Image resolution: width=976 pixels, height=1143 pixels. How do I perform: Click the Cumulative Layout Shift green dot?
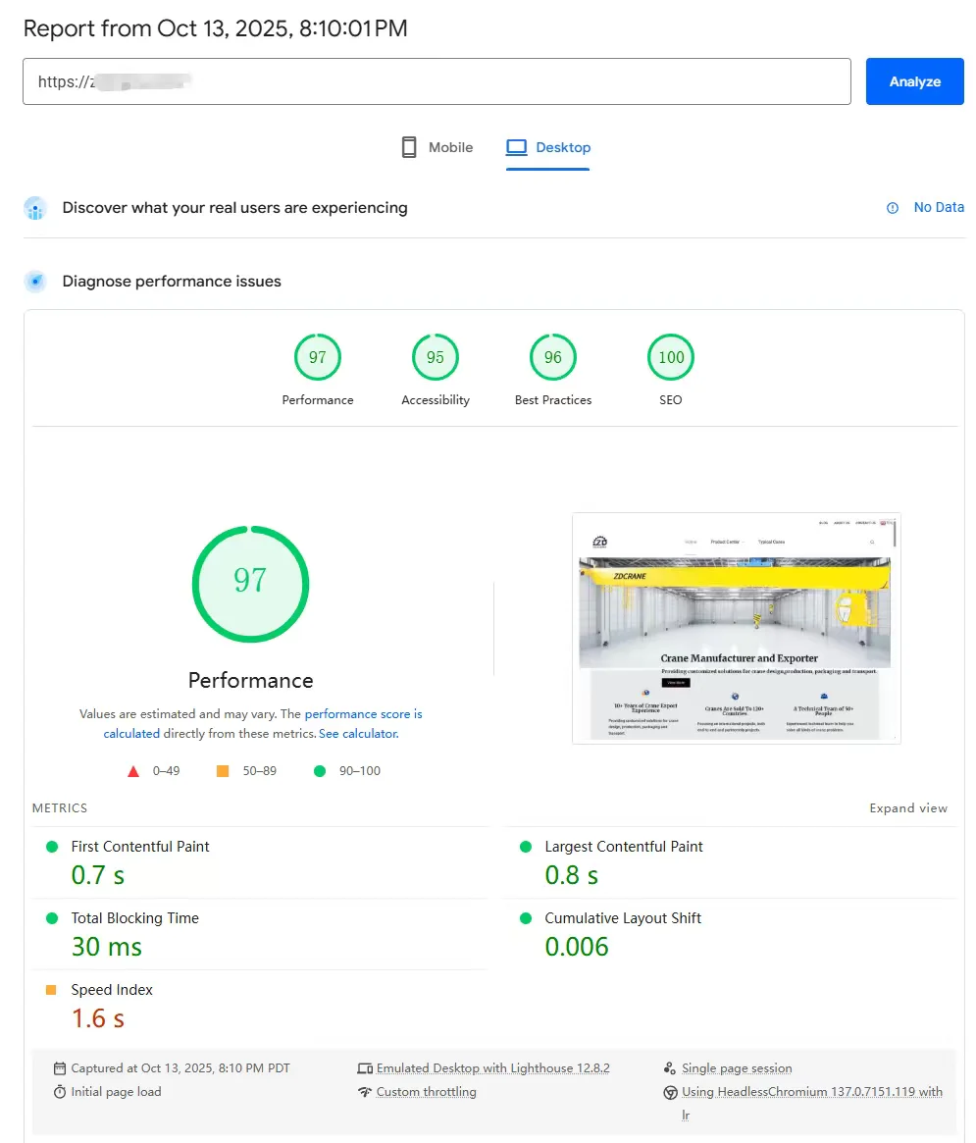pyautogui.click(x=526, y=918)
